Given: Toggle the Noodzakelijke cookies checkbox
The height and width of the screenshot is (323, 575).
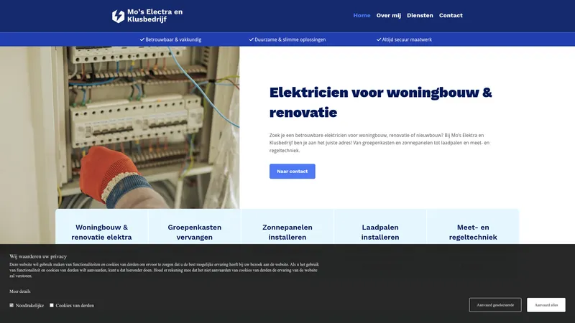Looking at the screenshot, I should [x=11, y=305].
